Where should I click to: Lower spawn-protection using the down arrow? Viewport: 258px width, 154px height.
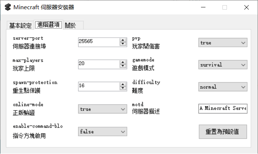(x=123, y=88)
